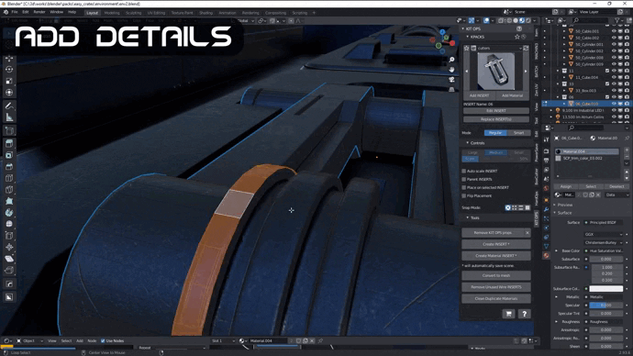
Task: Click the refresh icon beside cutters dropdown
Action: coord(526,48)
